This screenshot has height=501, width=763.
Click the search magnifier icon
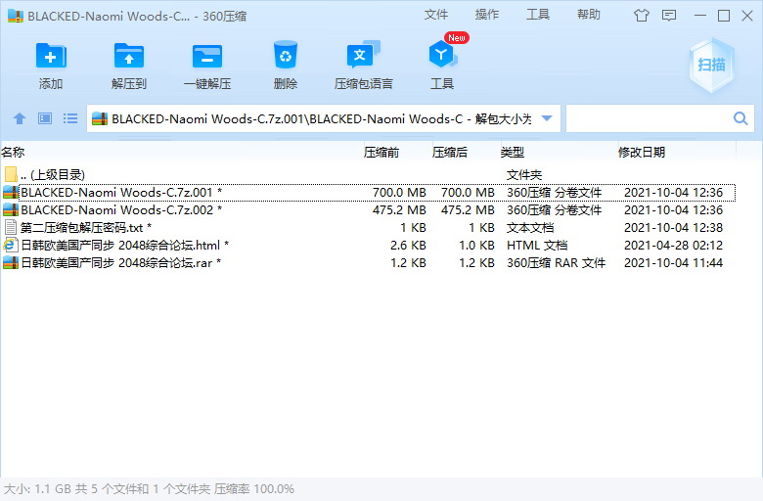[741, 118]
